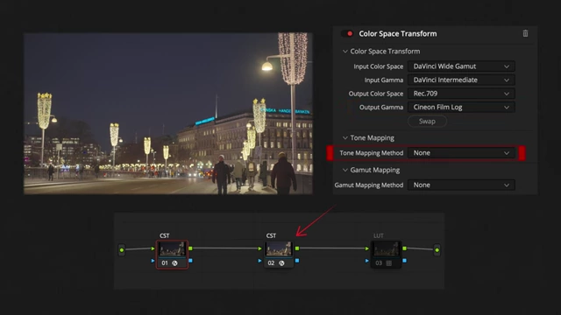Toggle the Color Space Transform effect enable switch
Screen dimensions: 561x315
point(347,33)
